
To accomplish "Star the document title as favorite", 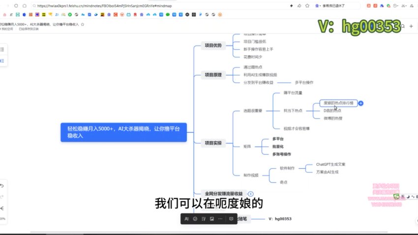I will 82,24.
